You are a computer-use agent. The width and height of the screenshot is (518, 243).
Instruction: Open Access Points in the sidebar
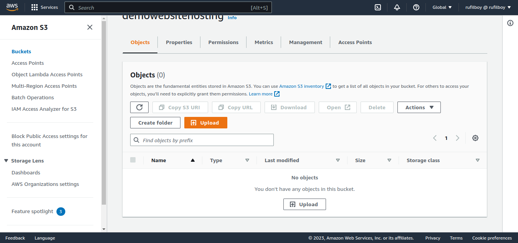coord(28,63)
